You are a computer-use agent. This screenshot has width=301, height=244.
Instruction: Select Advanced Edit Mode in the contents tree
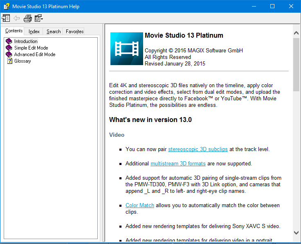(x=35, y=54)
